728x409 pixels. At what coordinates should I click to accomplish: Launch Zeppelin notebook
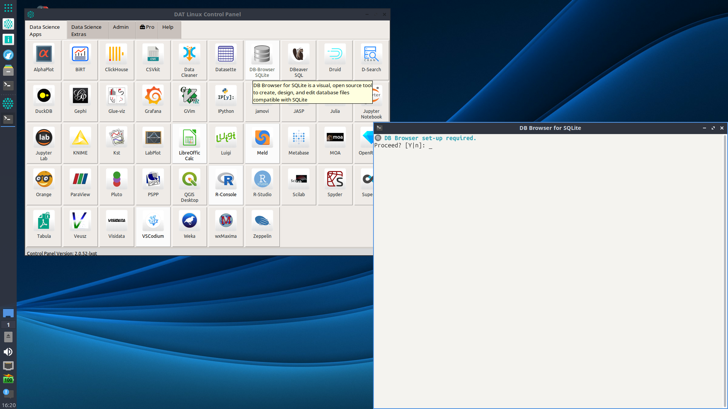pos(262,226)
